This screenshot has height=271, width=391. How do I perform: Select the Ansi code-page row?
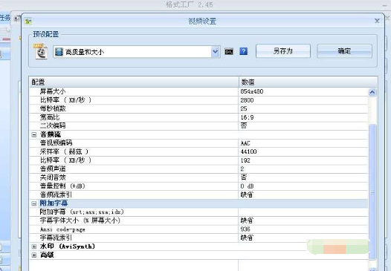(198, 229)
